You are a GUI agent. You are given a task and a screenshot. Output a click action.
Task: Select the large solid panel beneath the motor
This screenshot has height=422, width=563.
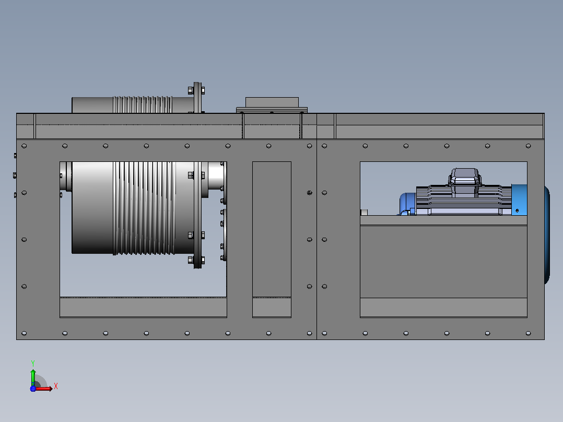coord(443,262)
